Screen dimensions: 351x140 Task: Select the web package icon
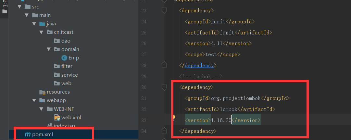57,83
